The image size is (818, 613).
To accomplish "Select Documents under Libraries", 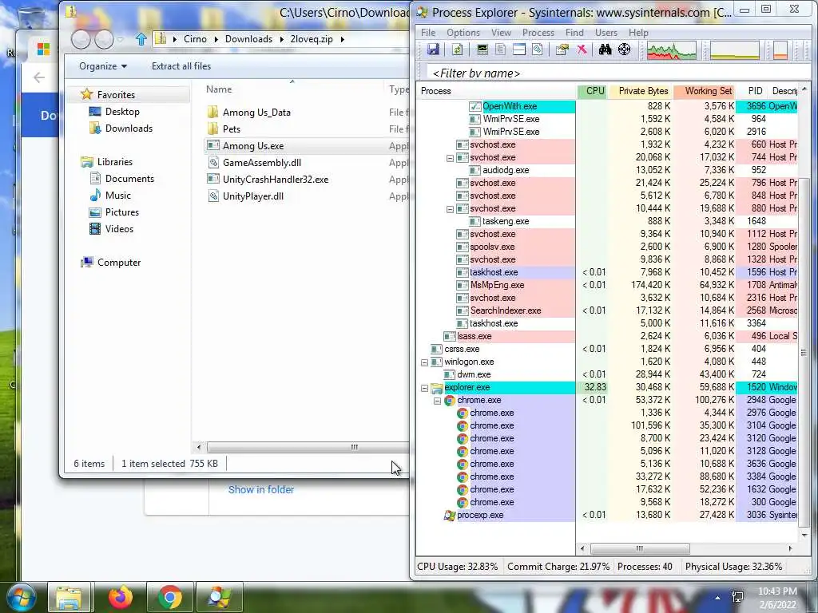I will pos(129,179).
